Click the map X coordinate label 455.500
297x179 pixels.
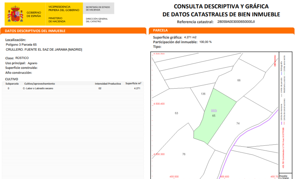[174, 177]
